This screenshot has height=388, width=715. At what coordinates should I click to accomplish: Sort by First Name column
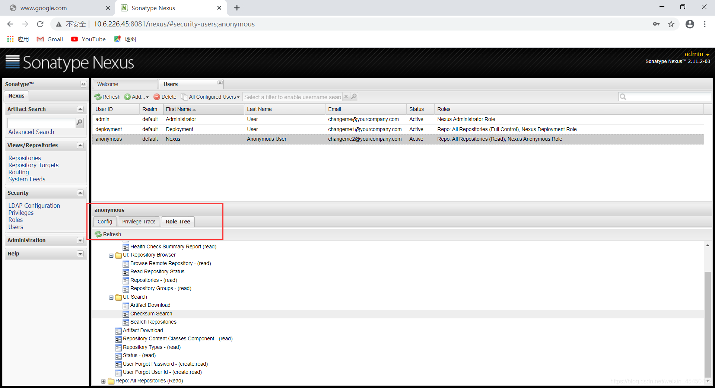pos(203,109)
